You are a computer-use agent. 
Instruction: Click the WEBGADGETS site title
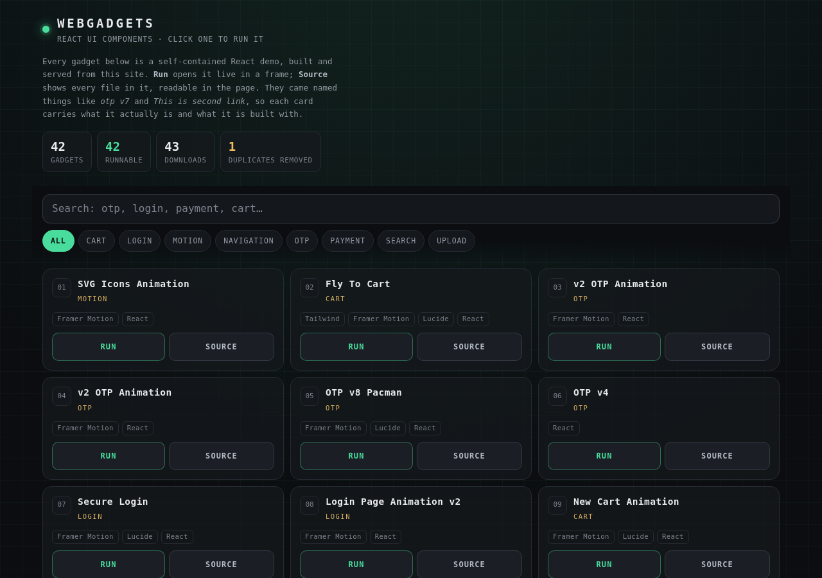pos(106,23)
